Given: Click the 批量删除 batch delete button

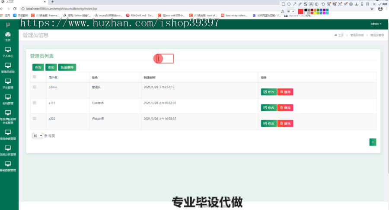Looking at the screenshot, I should pos(67,67).
